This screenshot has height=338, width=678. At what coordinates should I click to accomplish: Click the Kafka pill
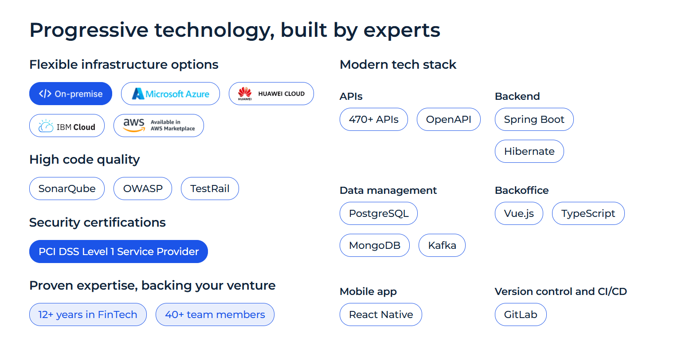point(442,245)
